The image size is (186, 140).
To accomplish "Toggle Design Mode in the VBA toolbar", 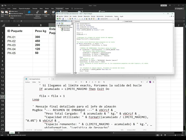I will tap(87, 19).
